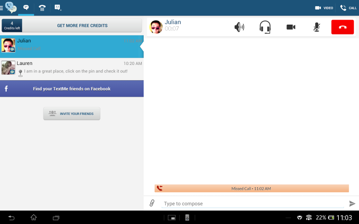Open the hamburger menu
Viewport: 359px width, 224px height.
[1, 8]
